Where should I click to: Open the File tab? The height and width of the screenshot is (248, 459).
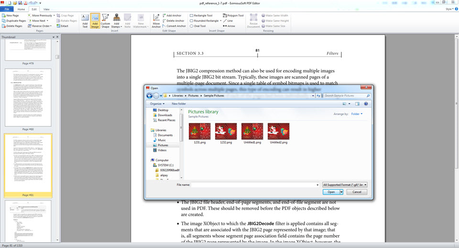coord(7,9)
